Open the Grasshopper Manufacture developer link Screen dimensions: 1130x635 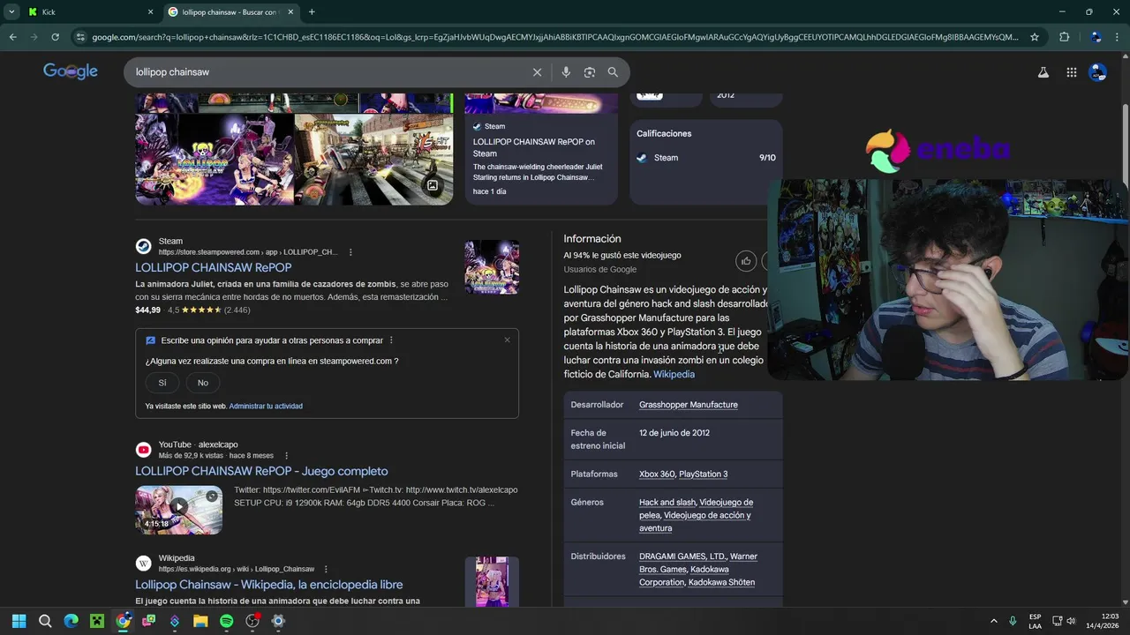tap(689, 405)
